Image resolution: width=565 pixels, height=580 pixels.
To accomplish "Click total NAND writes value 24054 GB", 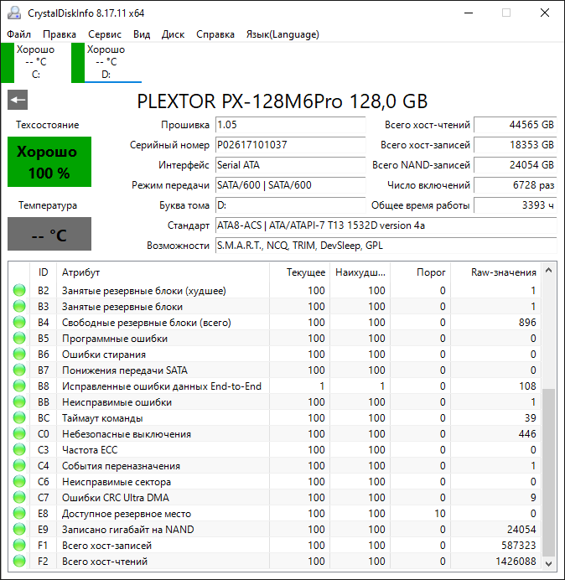I will [x=515, y=164].
